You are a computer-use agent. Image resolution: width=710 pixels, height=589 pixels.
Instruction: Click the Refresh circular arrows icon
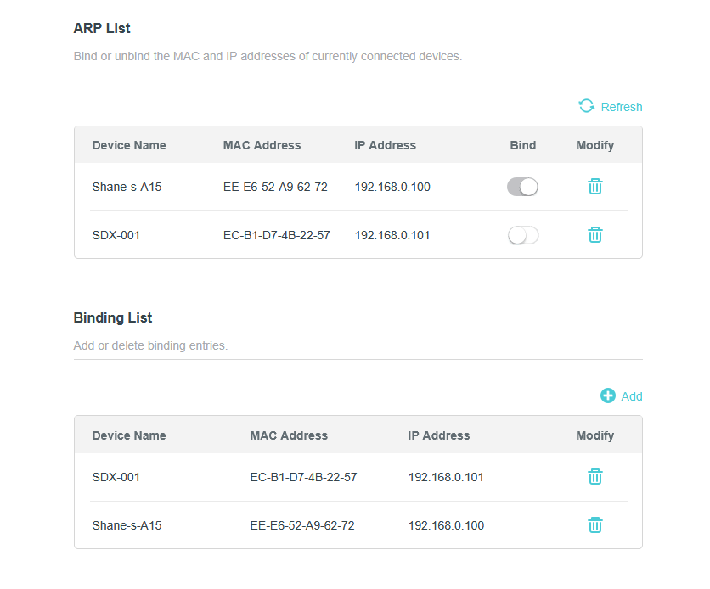click(587, 106)
